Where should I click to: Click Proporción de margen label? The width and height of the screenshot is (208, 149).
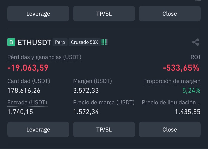(172, 81)
